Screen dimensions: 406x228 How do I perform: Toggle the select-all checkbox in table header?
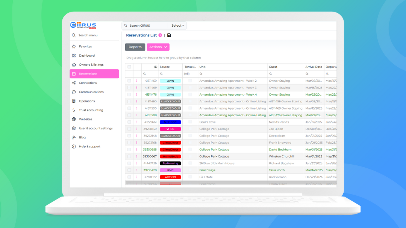(129, 67)
